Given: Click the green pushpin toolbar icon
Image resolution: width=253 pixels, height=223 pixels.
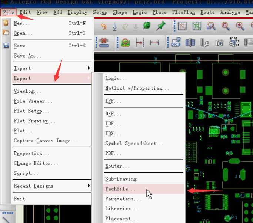Looking at the screenshot, I should pyautogui.click(x=161, y=26).
